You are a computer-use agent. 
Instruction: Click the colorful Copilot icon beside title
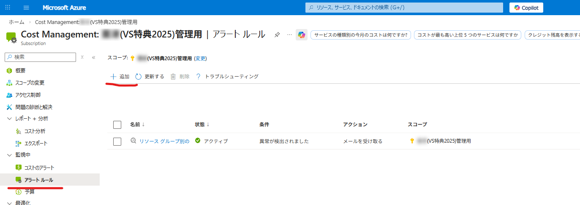pos(301,35)
